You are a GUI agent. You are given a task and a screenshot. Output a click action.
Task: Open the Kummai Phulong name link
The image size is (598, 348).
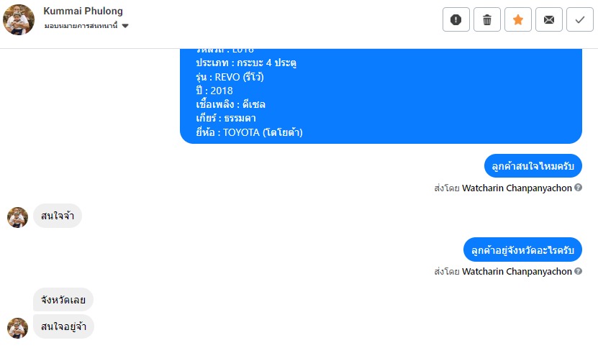click(83, 11)
